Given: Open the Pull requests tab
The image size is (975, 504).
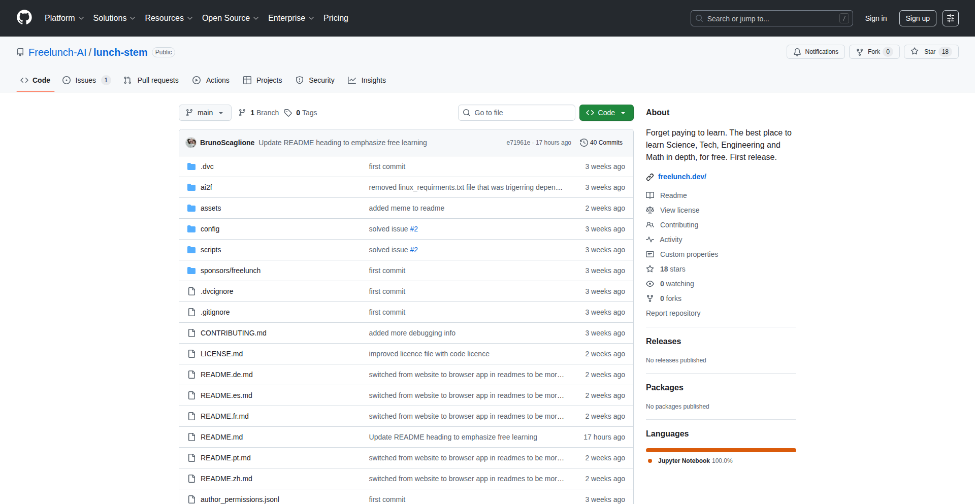Looking at the screenshot, I should click(151, 80).
